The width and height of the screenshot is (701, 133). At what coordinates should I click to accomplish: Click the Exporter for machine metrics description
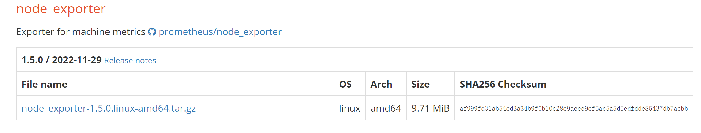pyautogui.click(x=81, y=32)
